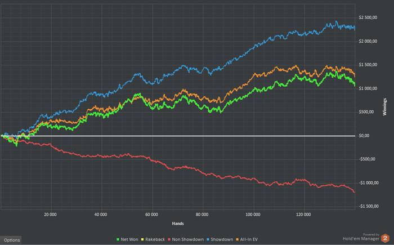Click the $1 000,00 axis label
394x245 pixels.
click(x=368, y=88)
